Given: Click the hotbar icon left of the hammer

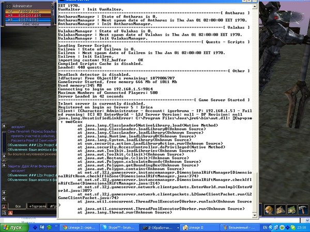Looking at the screenshot, I should [291, 210].
